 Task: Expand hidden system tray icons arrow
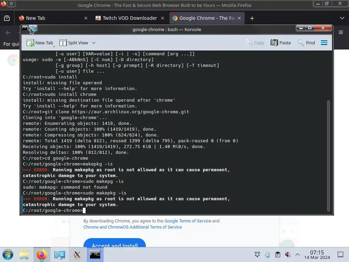(297, 254)
